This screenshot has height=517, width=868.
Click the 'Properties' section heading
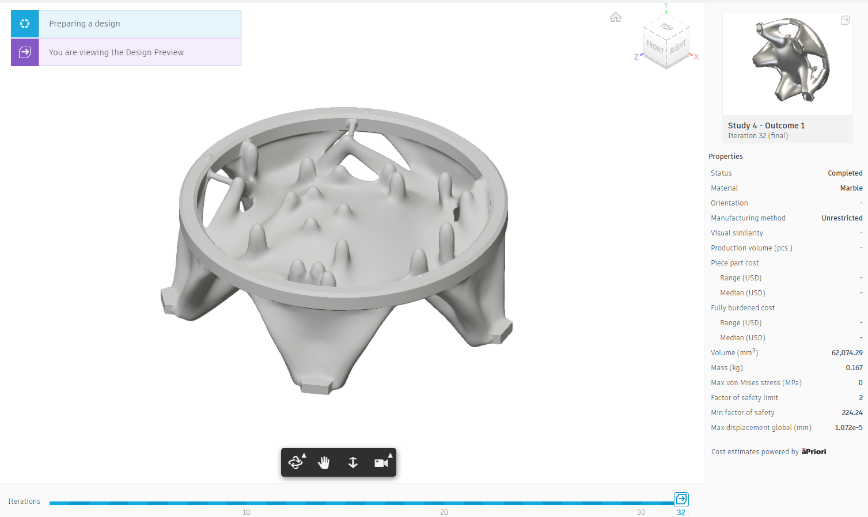click(726, 157)
